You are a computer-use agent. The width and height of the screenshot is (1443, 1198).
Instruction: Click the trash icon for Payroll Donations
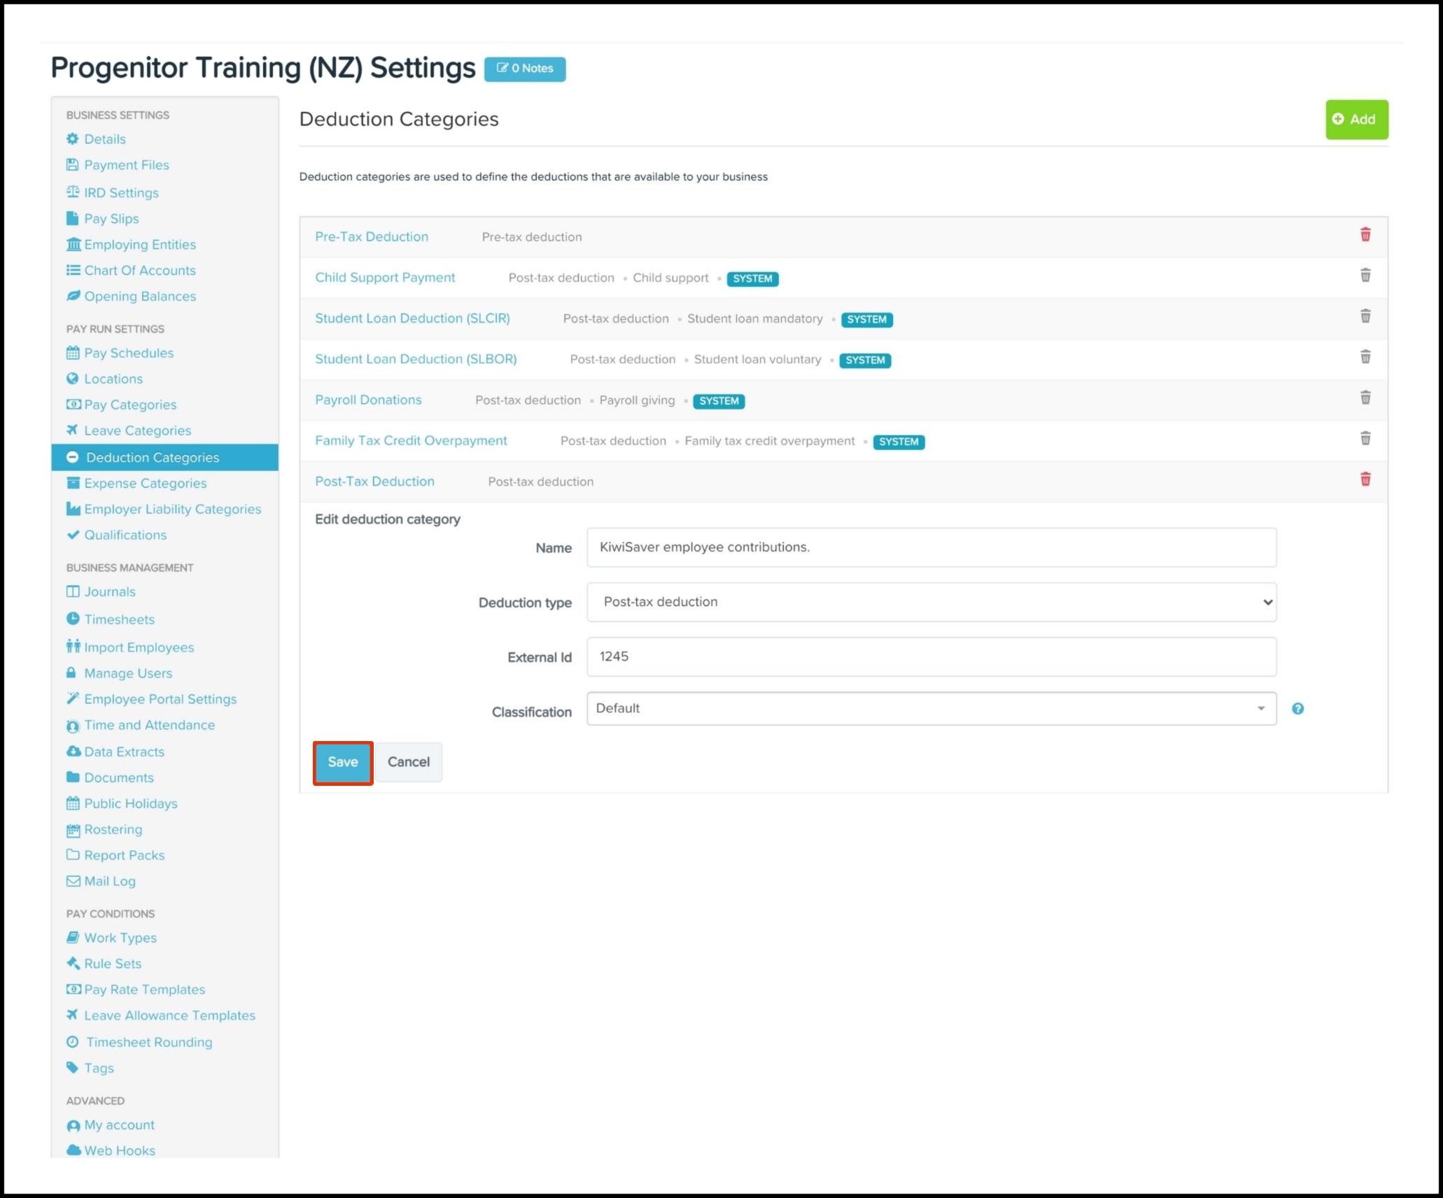click(1365, 397)
